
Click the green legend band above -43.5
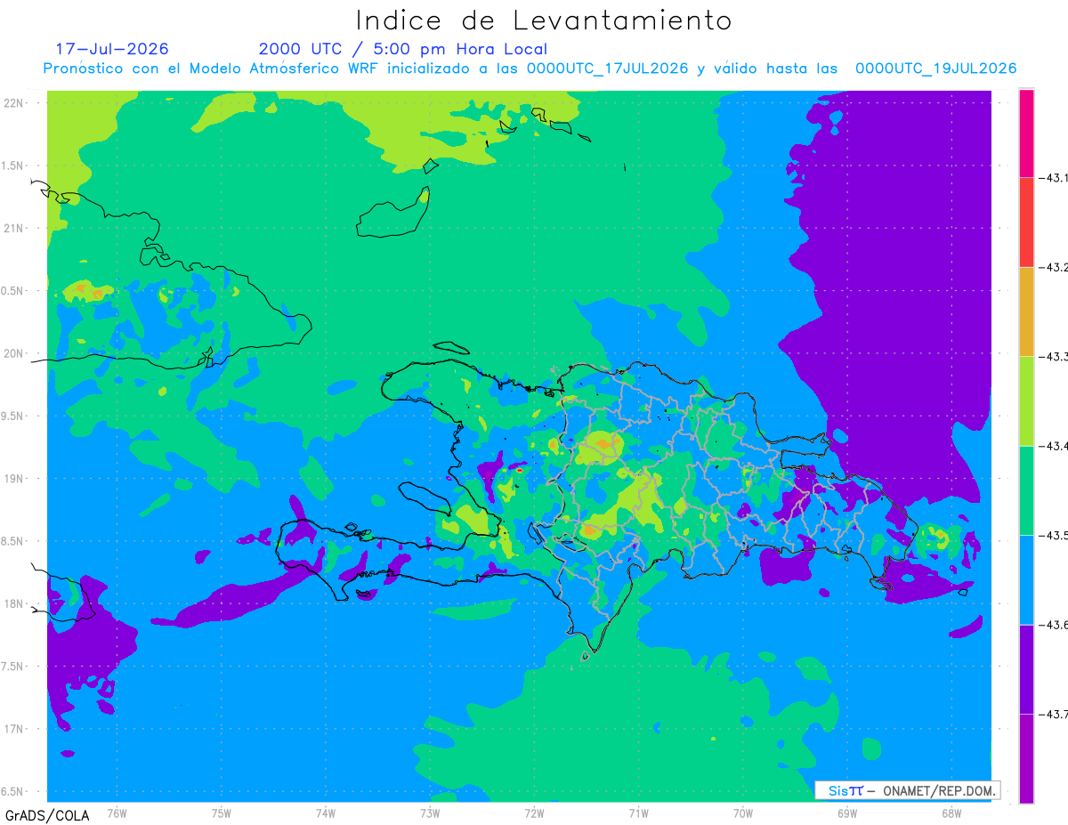(1026, 490)
